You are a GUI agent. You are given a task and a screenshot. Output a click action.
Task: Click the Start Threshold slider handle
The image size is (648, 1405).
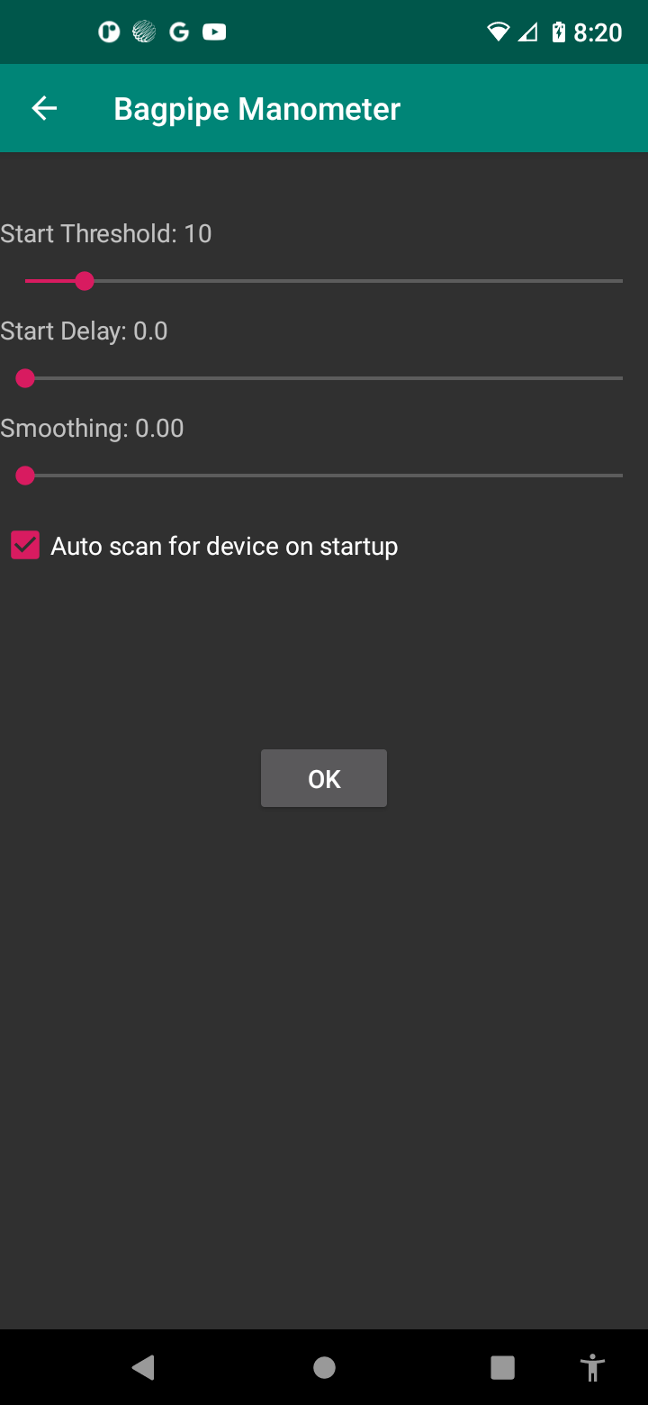point(85,281)
